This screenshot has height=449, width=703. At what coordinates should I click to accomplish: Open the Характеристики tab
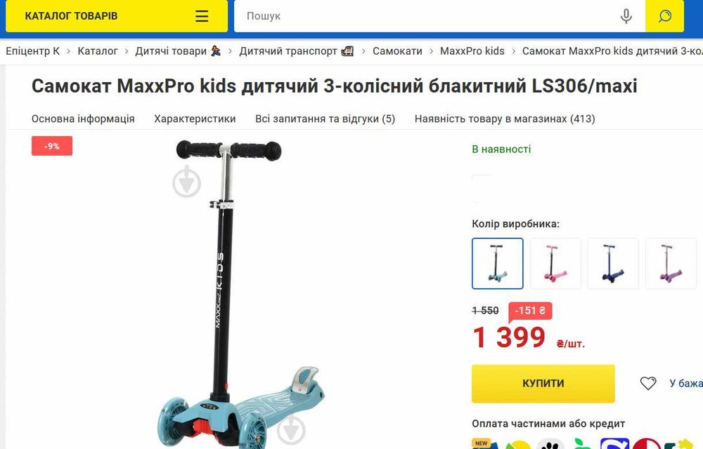pyautogui.click(x=195, y=119)
